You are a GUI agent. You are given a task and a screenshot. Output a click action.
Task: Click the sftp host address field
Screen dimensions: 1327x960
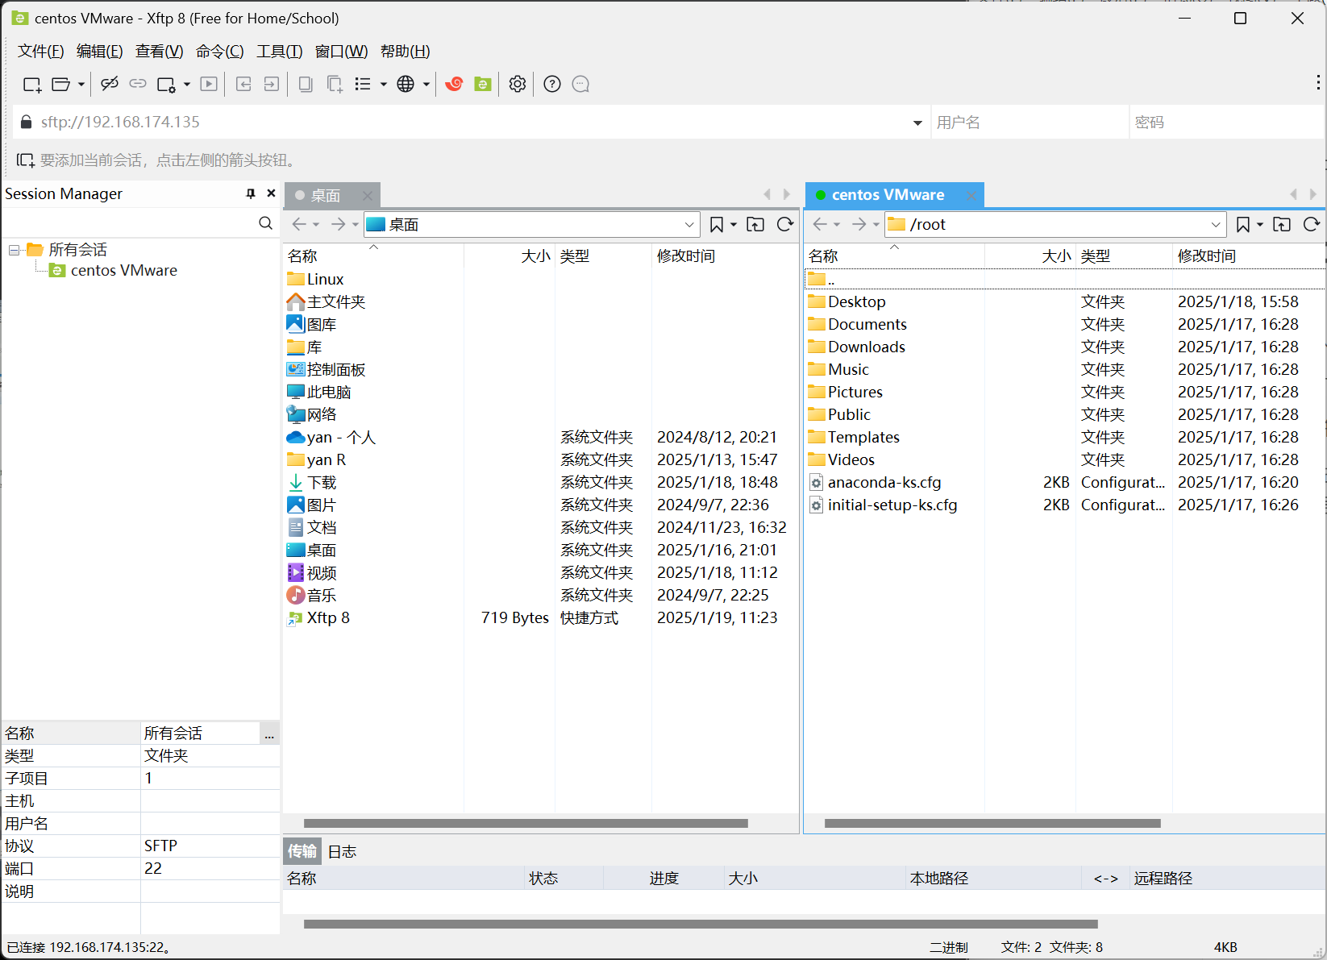click(472, 123)
